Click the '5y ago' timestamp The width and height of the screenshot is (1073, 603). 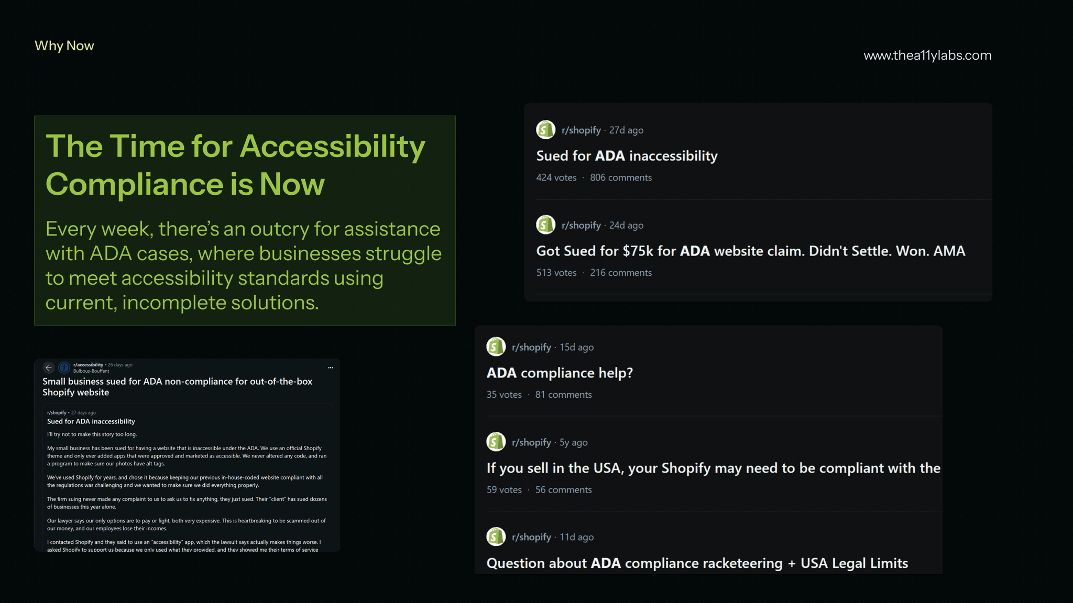point(574,443)
